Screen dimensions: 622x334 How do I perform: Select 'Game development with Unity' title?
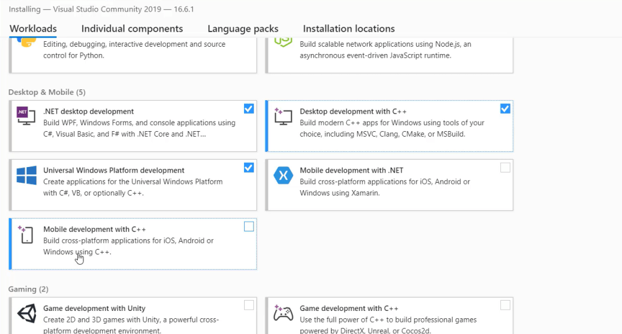[94, 308]
